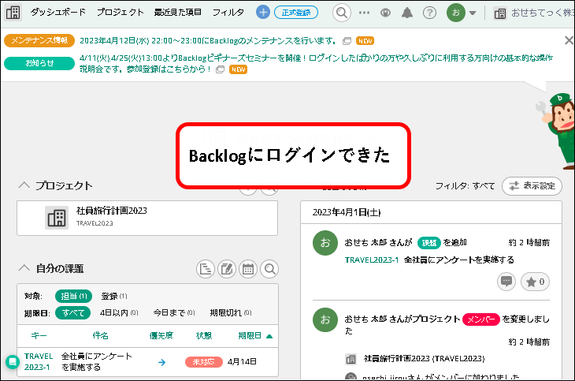The image size is (575, 381).
Task: Open the プロジェクト menu
Action: click(121, 12)
